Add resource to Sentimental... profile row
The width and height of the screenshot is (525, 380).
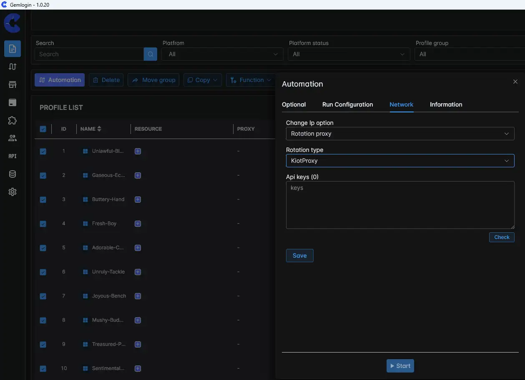coord(138,368)
